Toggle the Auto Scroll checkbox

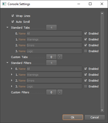[13, 21]
